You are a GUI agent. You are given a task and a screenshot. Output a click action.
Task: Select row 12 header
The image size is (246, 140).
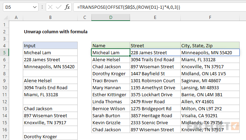4,102
